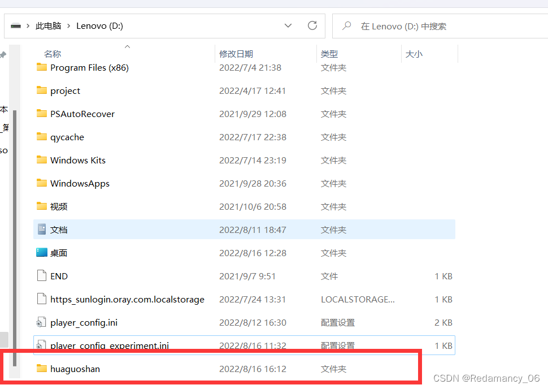Click the Program Files (x86) name

coord(89,67)
